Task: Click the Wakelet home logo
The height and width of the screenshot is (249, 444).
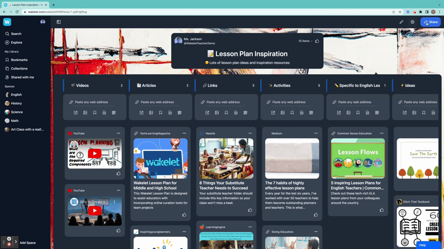Action: [x=7, y=22]
